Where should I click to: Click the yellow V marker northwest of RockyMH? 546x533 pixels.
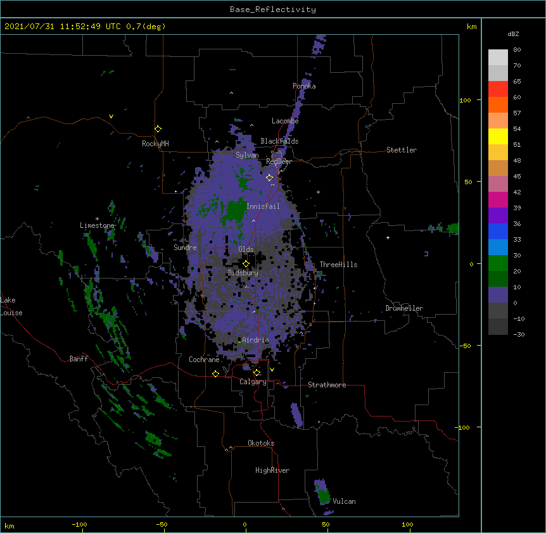pyautogui.click(x=111, y=116)
